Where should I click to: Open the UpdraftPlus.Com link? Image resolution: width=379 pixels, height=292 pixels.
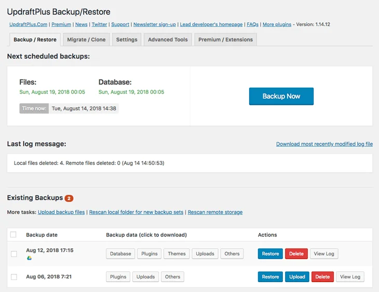(28, 24)
